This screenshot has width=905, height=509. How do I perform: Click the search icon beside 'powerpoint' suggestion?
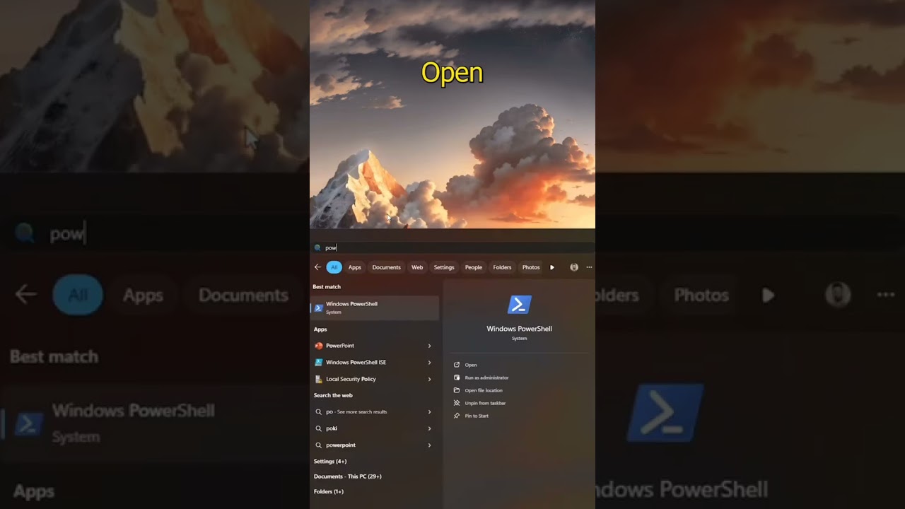(x=319, y=445)
